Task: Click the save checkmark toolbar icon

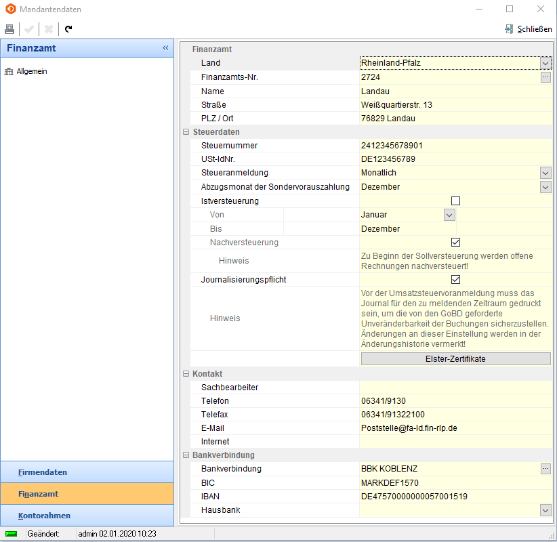Action: pyautogui.click(x=29, y=29)
